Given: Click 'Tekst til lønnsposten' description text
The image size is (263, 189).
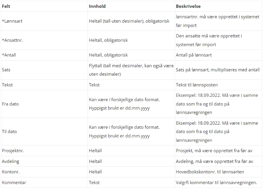Looking at the screenshot, I should coord(197,85).
